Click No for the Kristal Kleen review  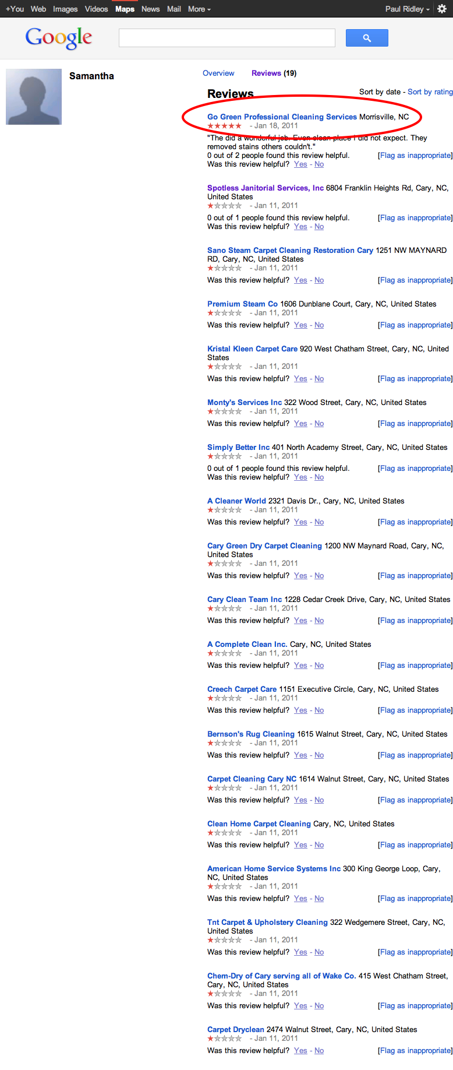[x=319, y=379]
